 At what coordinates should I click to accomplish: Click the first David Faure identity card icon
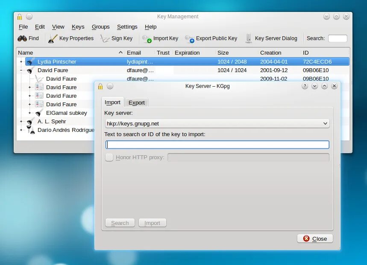click(39, 87)
